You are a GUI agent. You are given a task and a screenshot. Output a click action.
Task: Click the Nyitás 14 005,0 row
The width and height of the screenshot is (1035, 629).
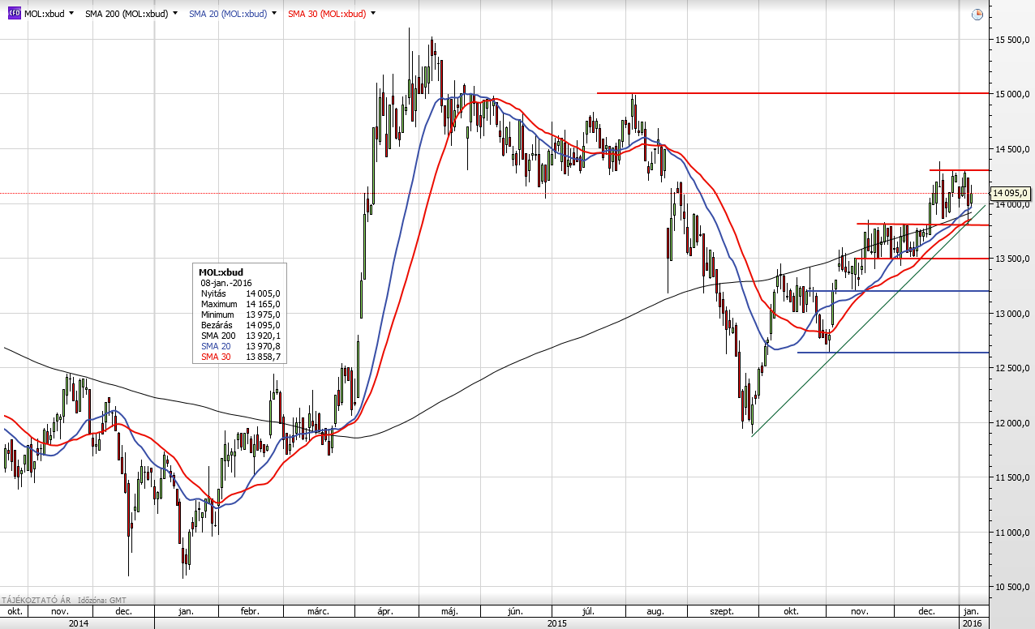tap(240, 293)
